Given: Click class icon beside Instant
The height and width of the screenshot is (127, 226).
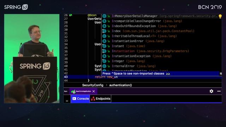Looking at the screenshot, I should pyautogui.click(x=105, y=46).
